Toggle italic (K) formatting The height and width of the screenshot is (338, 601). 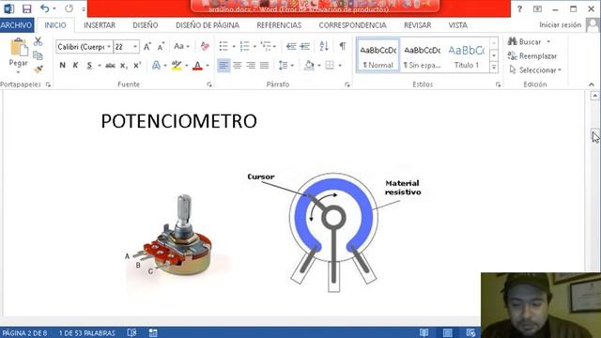pyautogui.click(x=75, y=66)
